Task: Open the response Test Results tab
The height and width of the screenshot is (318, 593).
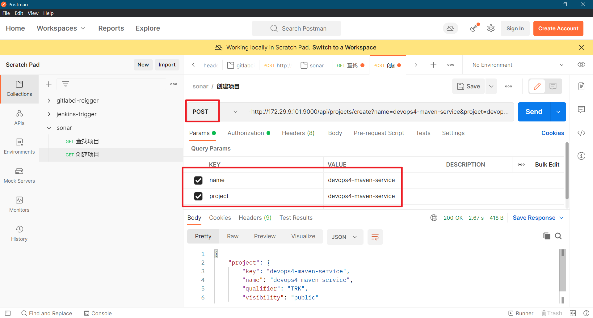Action: coord(296,218)
